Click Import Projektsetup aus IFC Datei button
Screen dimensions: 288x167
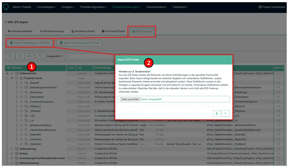(80, 43)
